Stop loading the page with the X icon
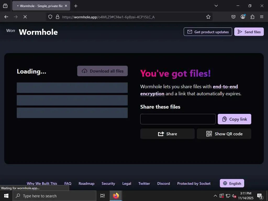268x201 pixels. click(25, 17)
